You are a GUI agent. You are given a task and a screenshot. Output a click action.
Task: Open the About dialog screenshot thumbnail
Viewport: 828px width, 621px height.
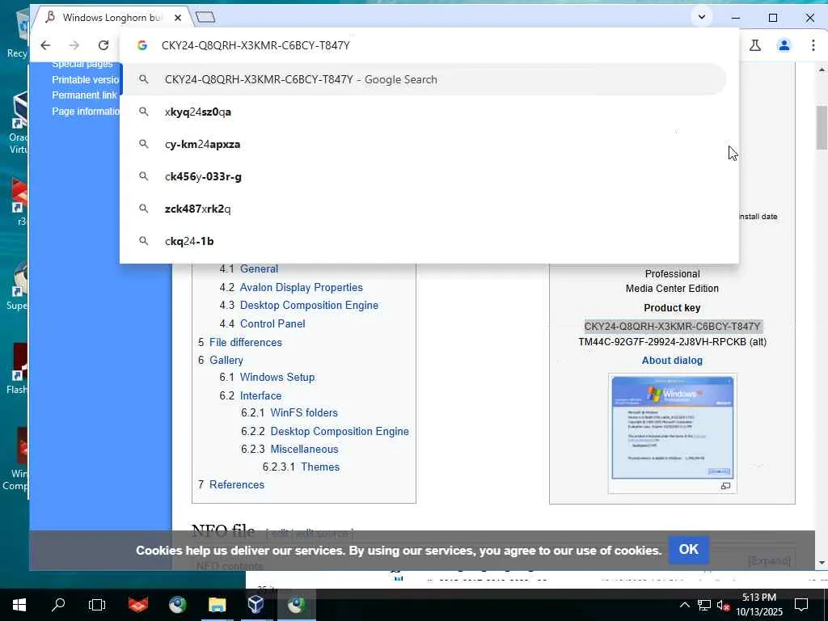click(x=672, y=427)
